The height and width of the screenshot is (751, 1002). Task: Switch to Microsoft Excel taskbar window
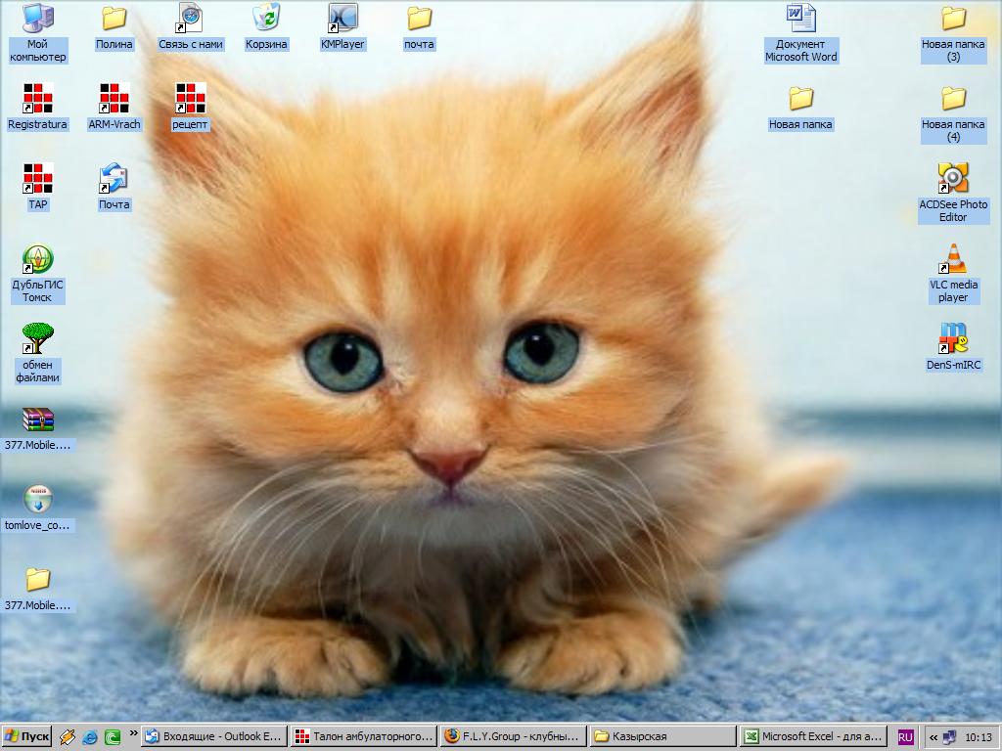point(813,736)
